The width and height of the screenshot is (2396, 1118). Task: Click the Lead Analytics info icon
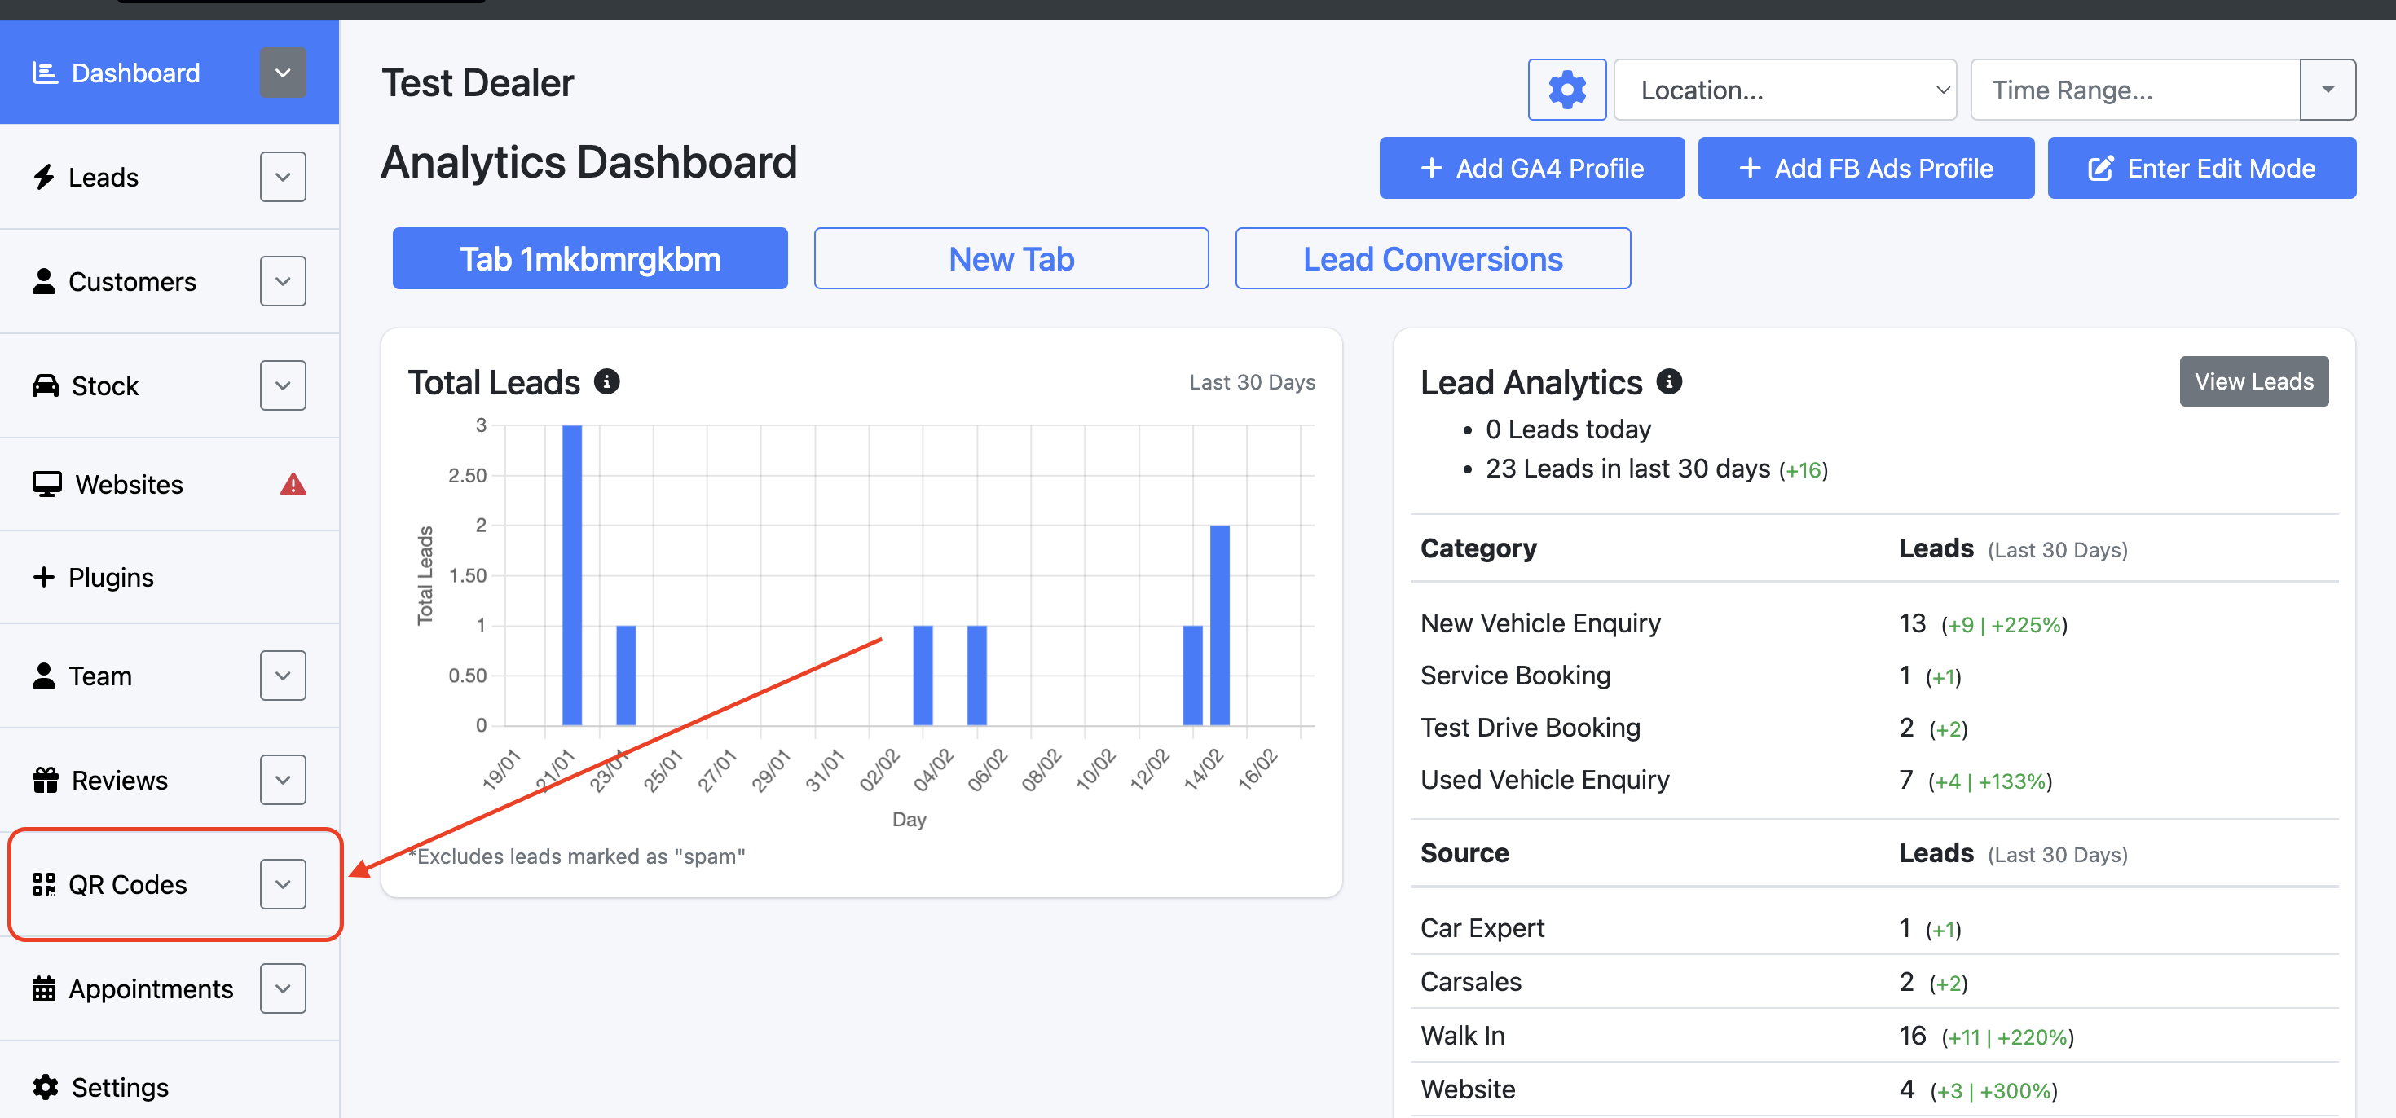click(x=1669, y=381)
